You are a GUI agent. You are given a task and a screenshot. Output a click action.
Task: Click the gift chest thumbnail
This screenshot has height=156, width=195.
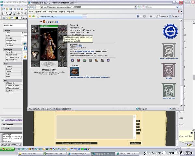pyautogui.click(x=74, y=71)
